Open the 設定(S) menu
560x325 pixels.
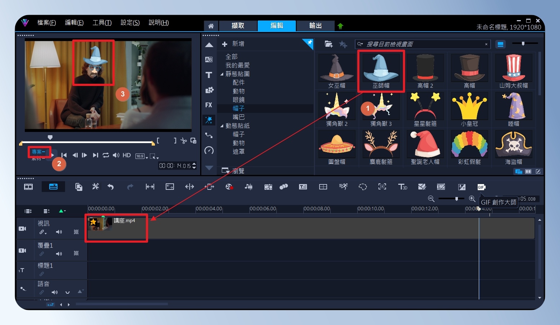[130, 23]
